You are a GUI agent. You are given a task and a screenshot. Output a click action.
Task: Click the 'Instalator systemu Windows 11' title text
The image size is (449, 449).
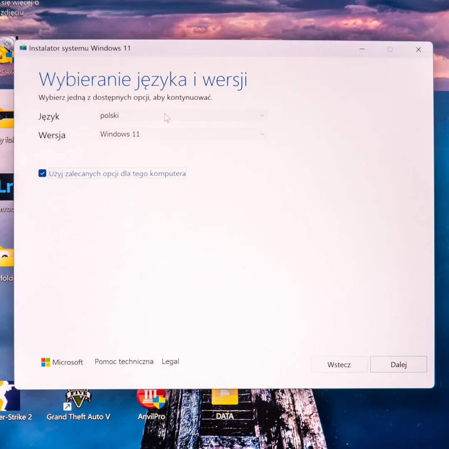coord(79,48)
